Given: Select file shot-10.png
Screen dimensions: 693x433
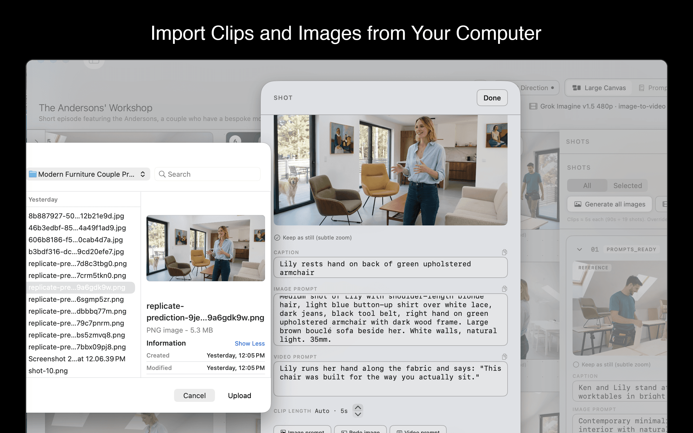Looking at the screenshot, I should tap(48, 371).
